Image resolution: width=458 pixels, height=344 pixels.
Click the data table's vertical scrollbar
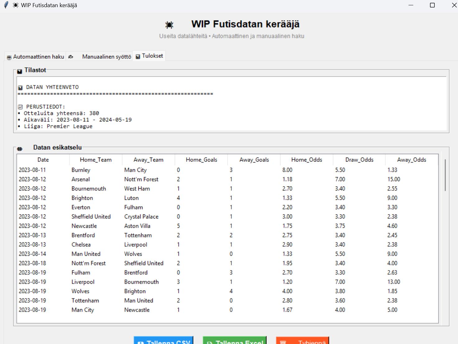tap(445, 175)
